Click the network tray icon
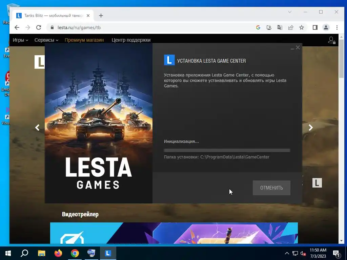The height and width of the screenshot is (260, 347). pyautogui.click(x=295, y=253)
